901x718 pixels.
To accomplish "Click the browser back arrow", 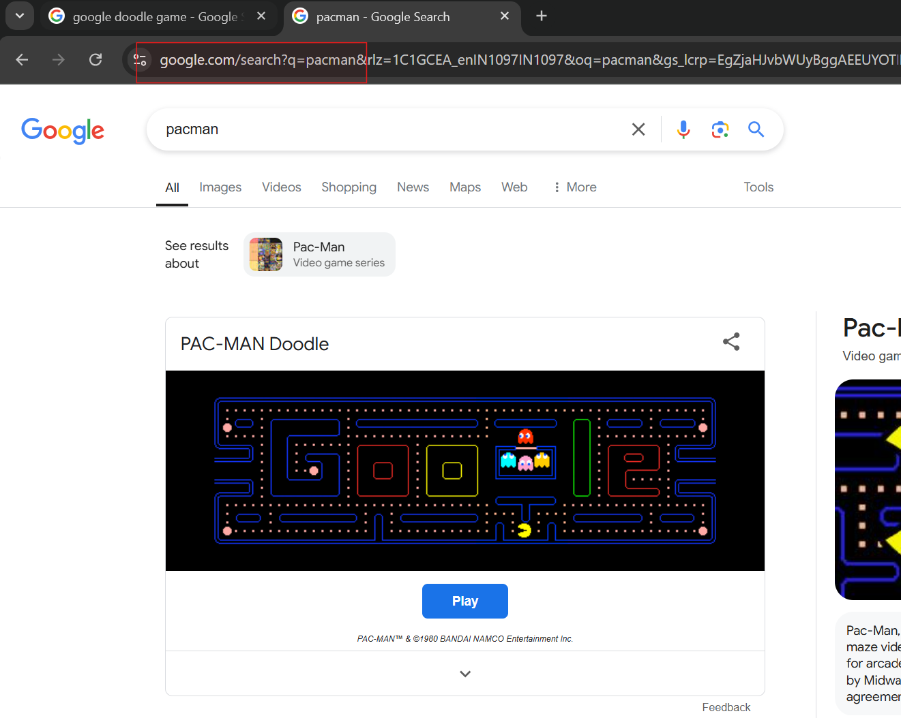I will click(22, 60).
